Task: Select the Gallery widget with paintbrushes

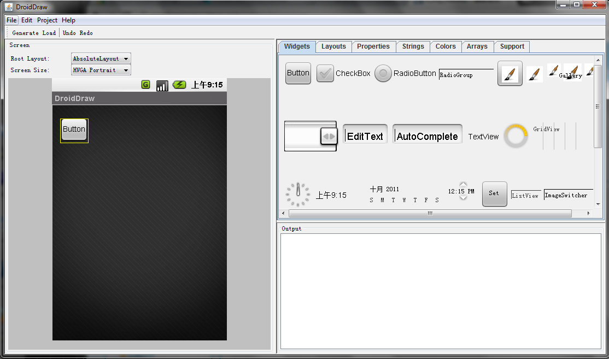Action: pos(570,71)
